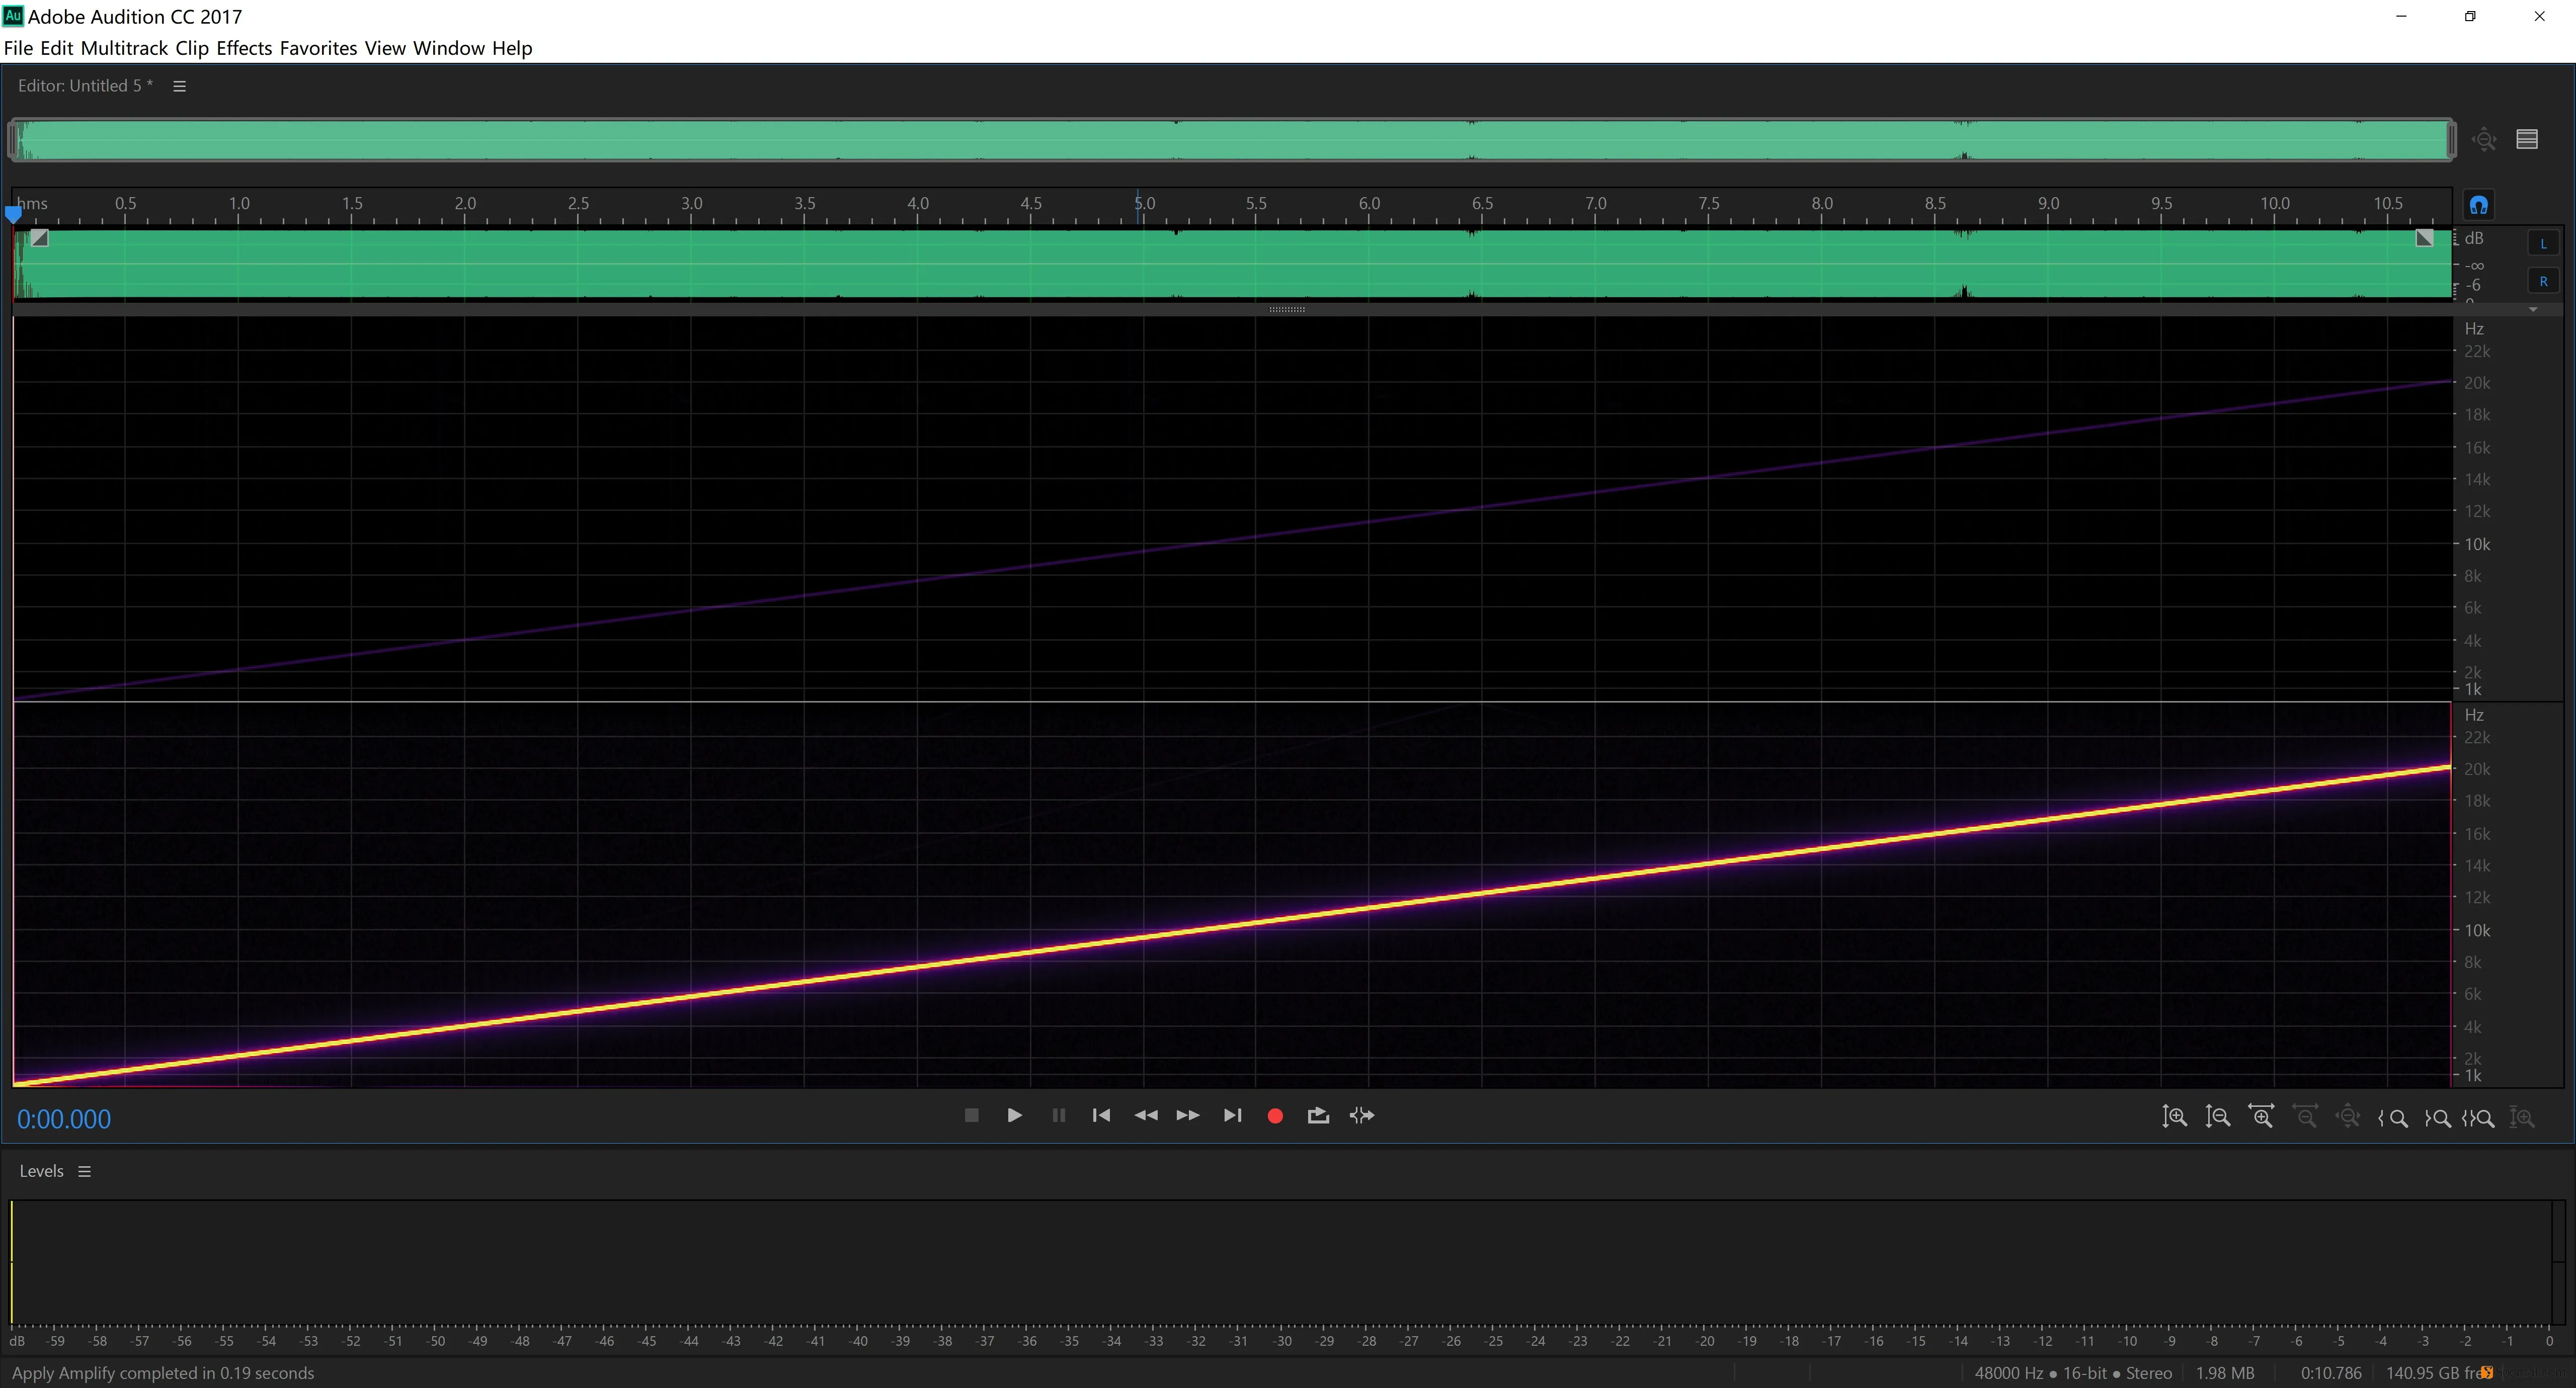Toggle the left channel L button

click(x=2543, y=244)
